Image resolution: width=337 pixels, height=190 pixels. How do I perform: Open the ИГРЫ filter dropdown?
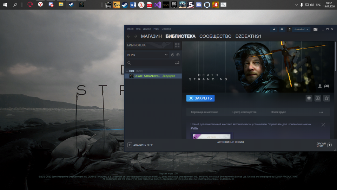coord(147,55)
